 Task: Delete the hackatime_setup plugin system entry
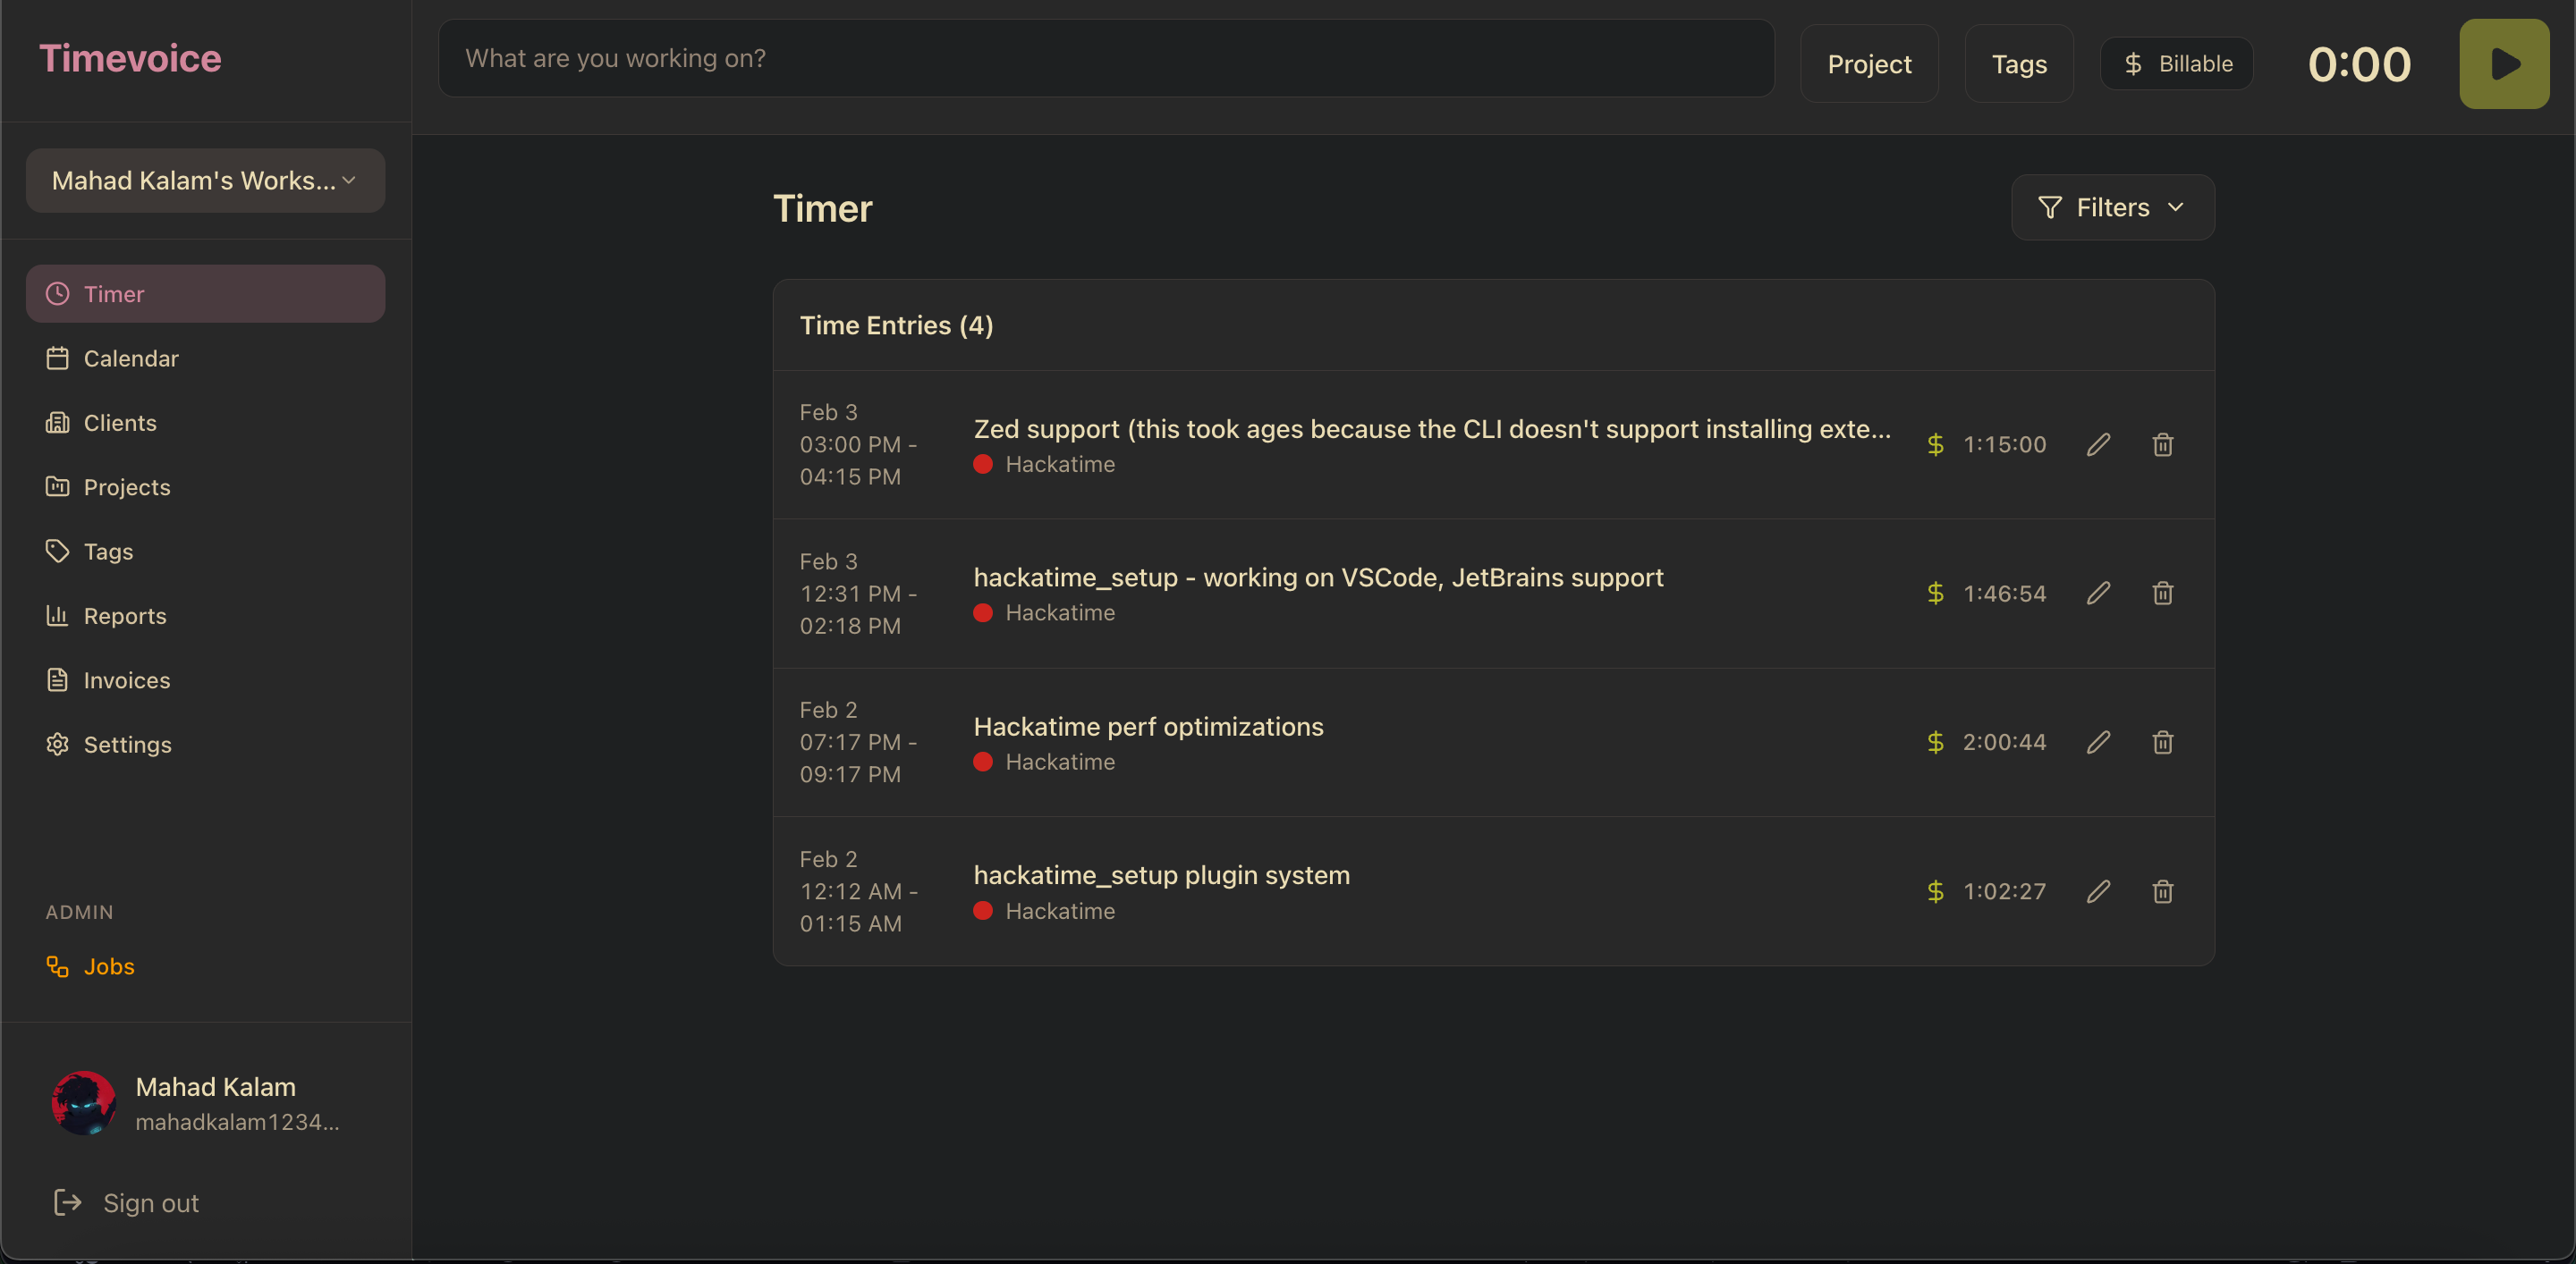tap(2162, 891)
